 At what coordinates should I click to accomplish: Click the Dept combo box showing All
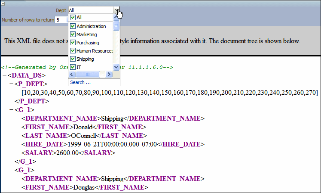click(x=91, y=10)
